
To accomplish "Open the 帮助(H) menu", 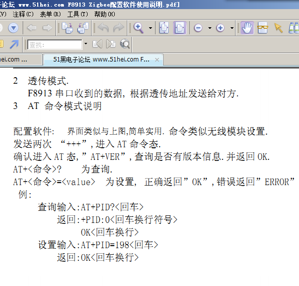I will 105,14.
